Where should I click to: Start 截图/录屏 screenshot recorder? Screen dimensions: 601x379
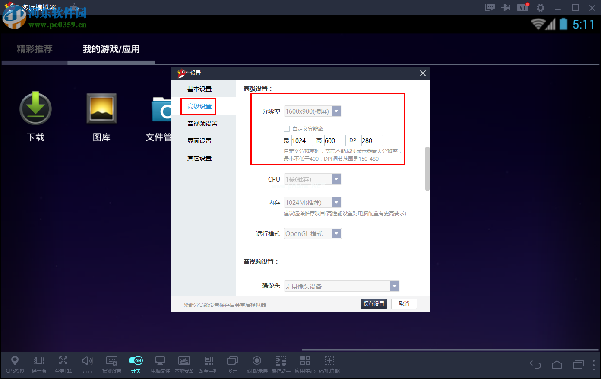point(257,364)
